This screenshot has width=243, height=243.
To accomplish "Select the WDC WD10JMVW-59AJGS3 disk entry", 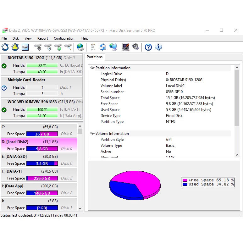I will 42,109.
